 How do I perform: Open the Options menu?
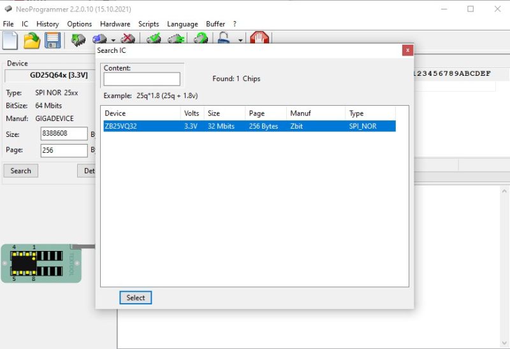click(x=79, y=24)
